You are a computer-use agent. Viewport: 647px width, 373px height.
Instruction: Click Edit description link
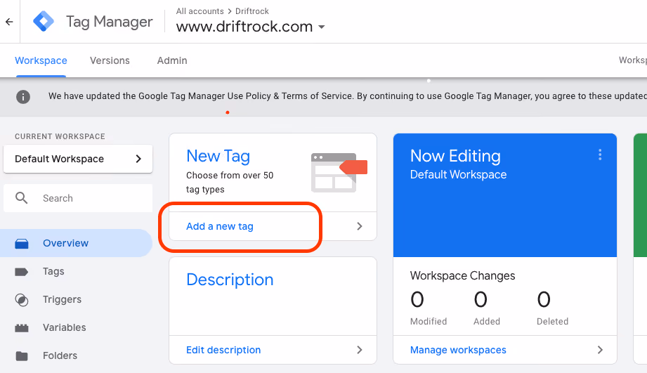[223, 350]
